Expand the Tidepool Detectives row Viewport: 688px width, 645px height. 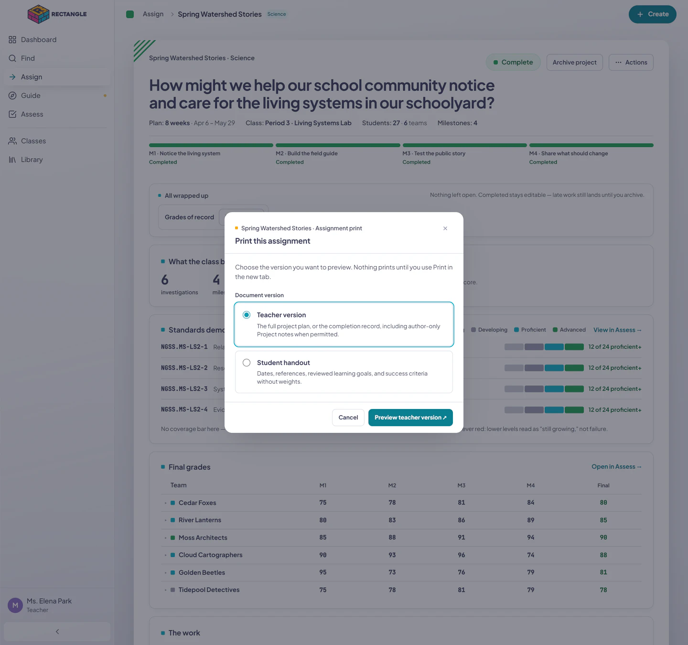coord(166,590)
